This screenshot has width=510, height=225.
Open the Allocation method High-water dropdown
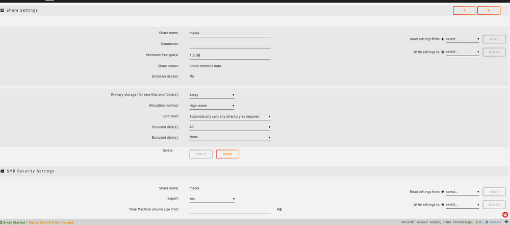point(212,106)
